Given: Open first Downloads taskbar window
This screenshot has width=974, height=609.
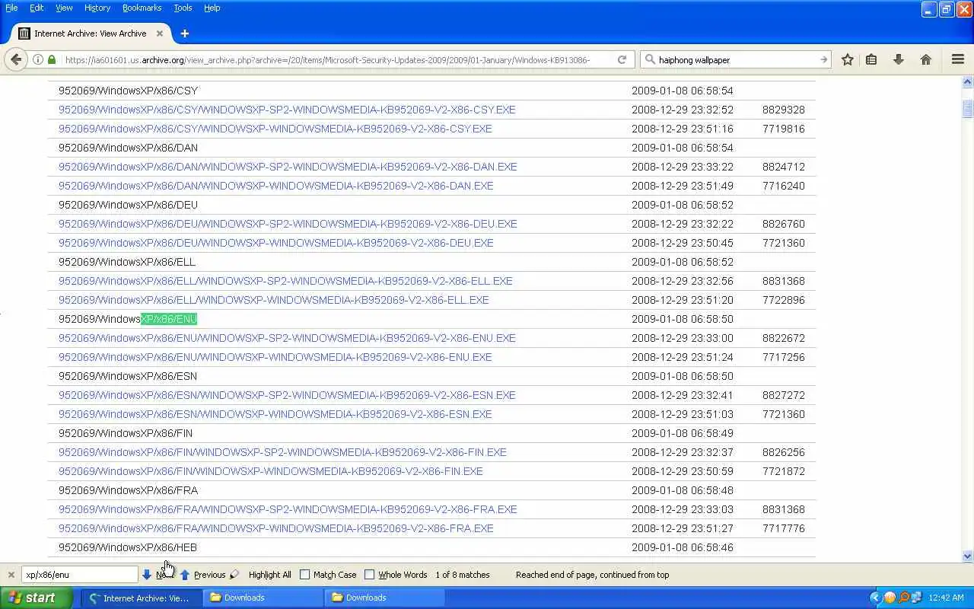Looking at the screenshot, I should pos(263,598).
